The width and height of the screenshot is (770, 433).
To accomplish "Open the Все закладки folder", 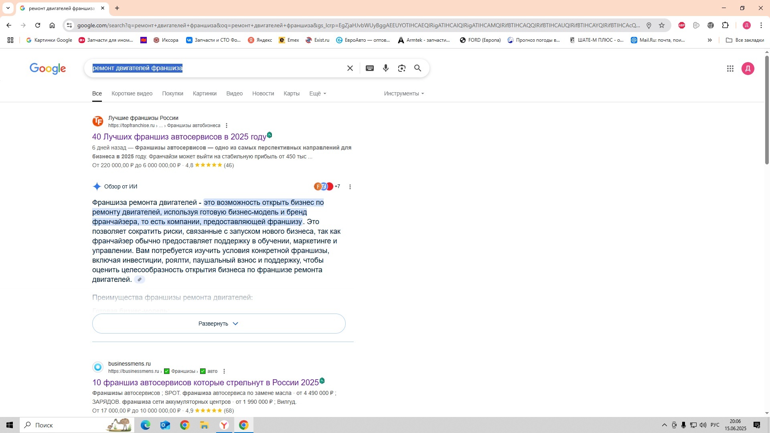I will pos(745,40).
